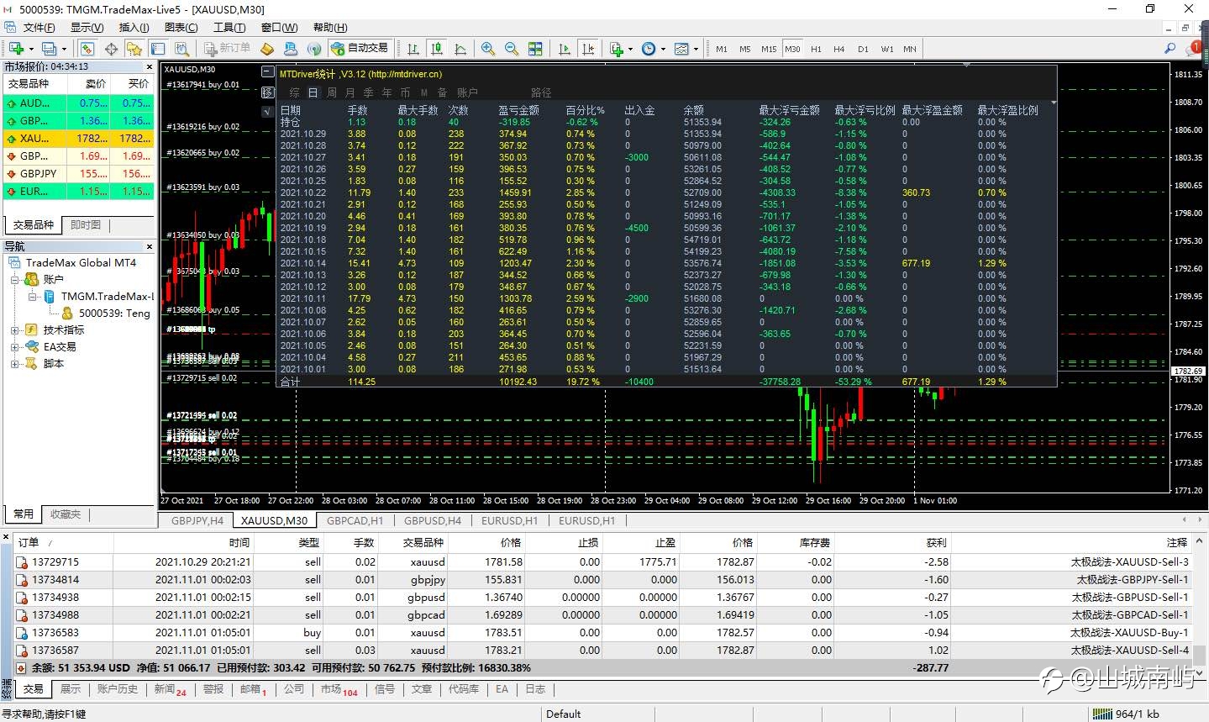Expand the 技术指标 tree node
The image size is (1209, 722).
tap(14, 330)
